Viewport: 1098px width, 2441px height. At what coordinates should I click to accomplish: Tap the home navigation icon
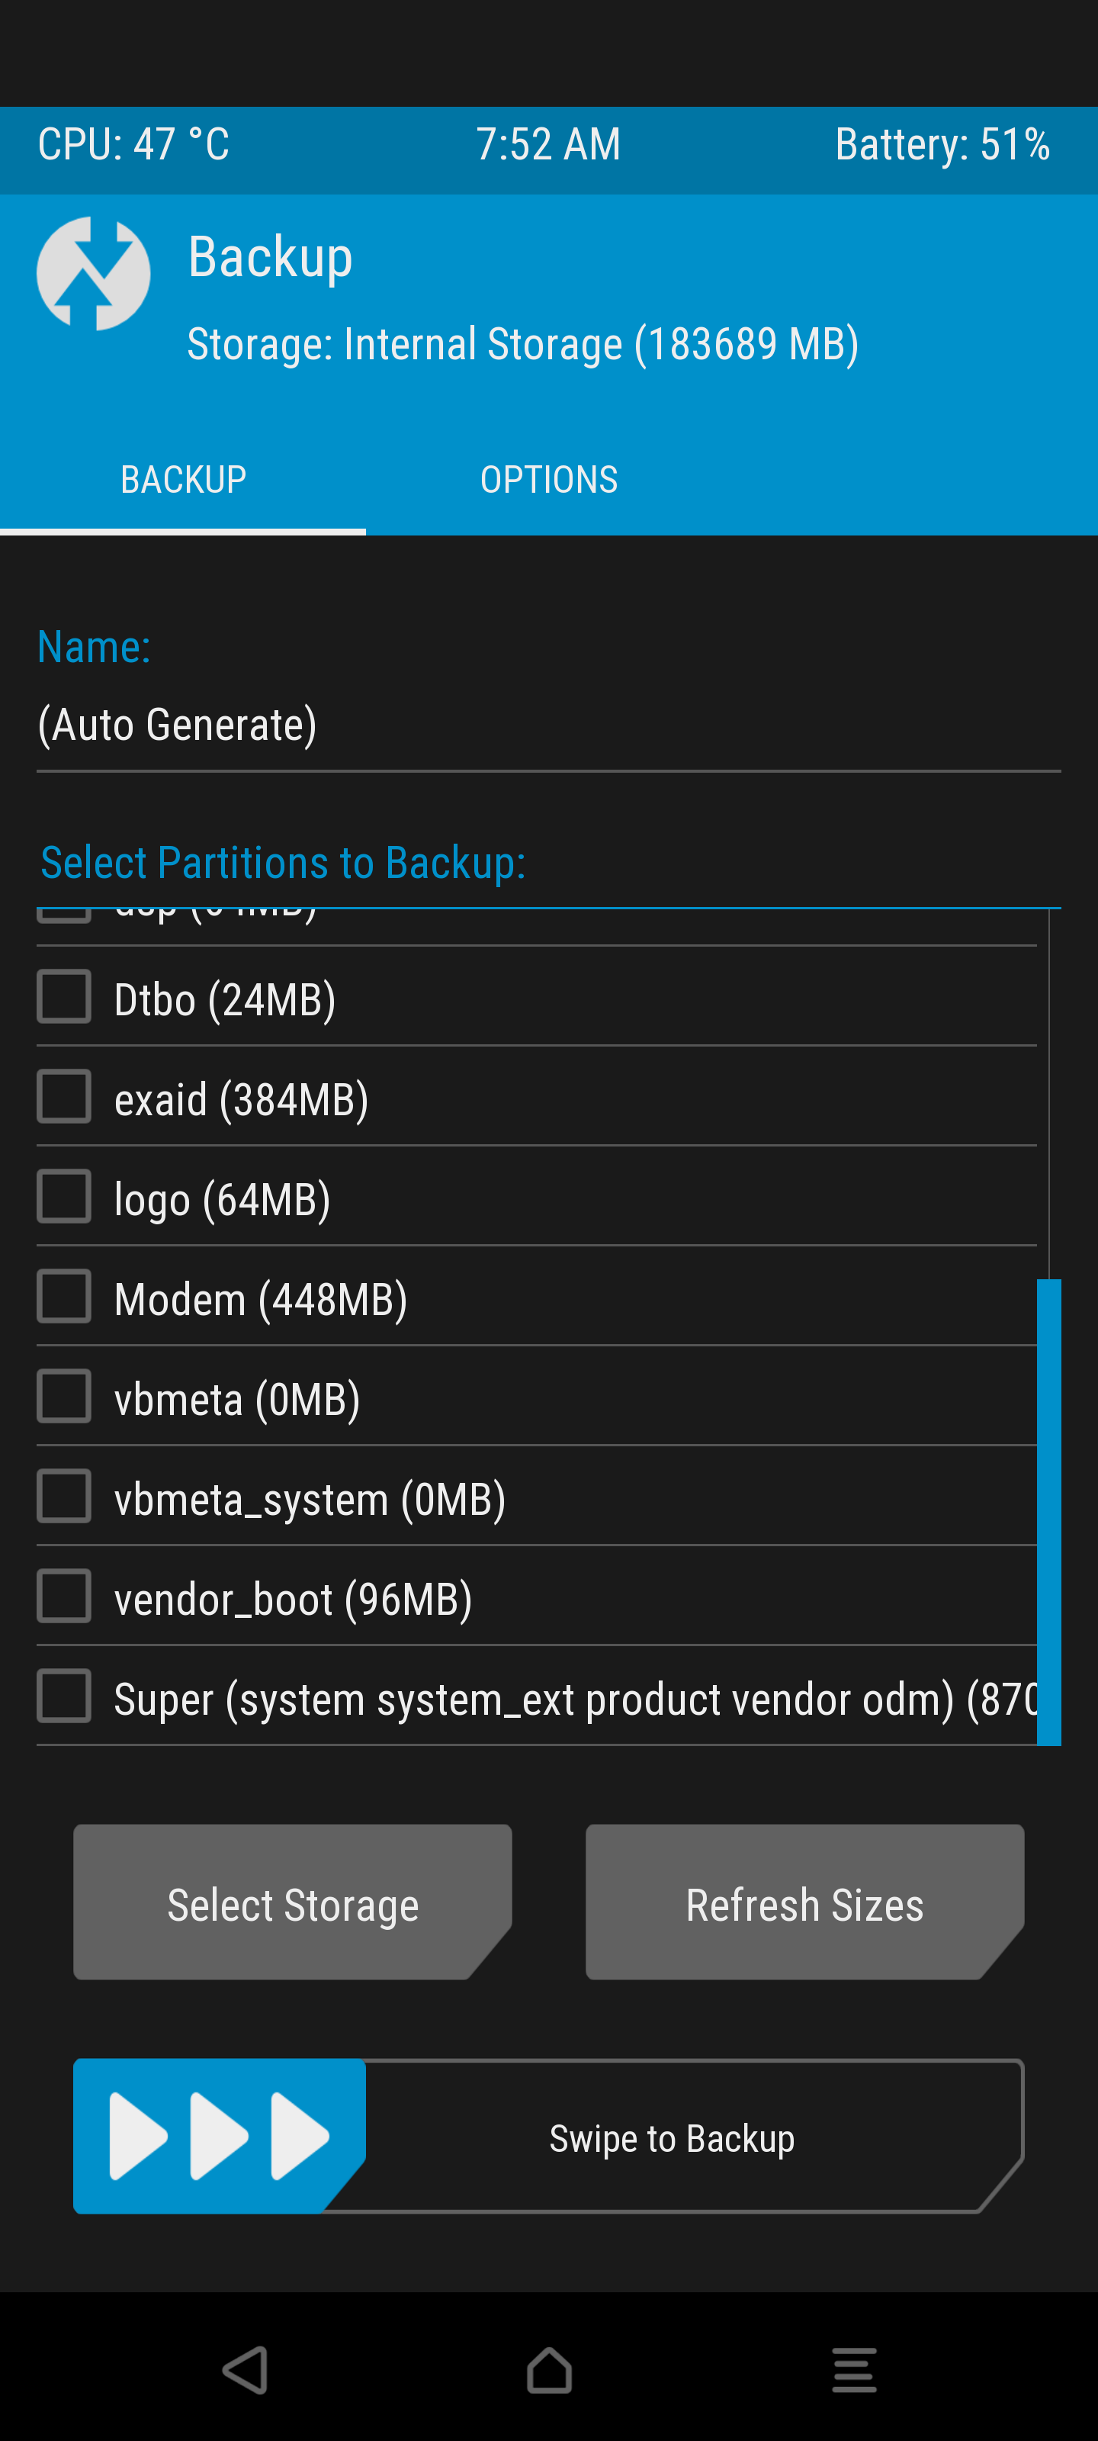(550, 2370)
